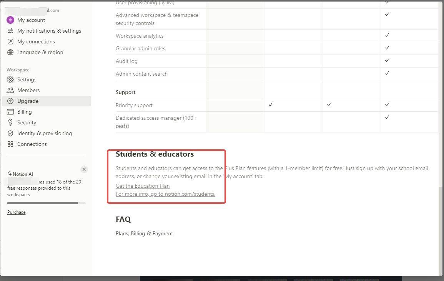This screenshot has height=281, width=444.
Task: Open My account settings
Action: coord(31,20)
